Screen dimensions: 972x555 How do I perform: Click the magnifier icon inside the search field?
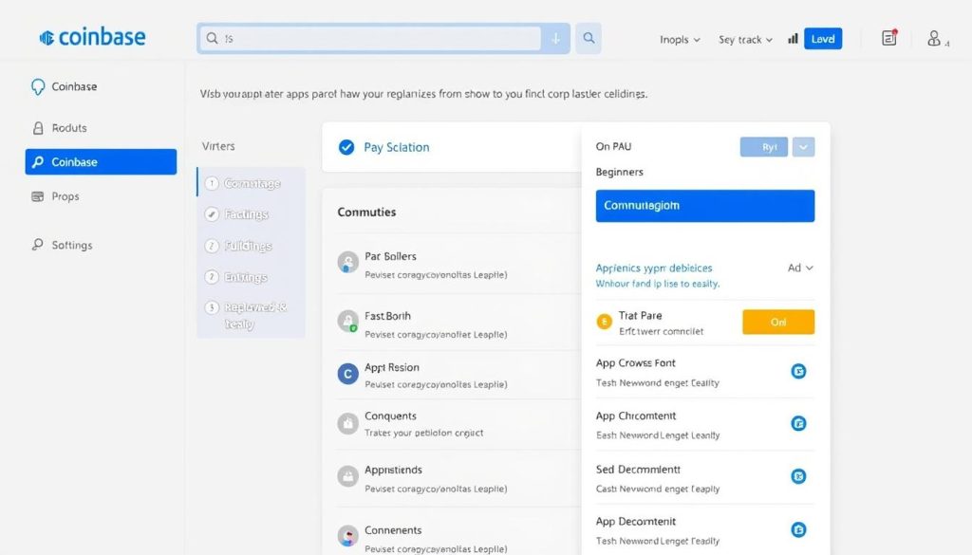[x=212, y=38]
